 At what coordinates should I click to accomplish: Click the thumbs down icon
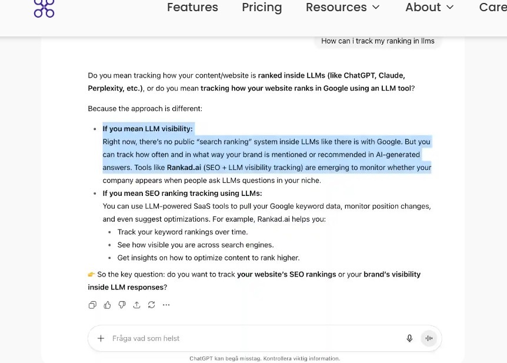tap(122, 305)
